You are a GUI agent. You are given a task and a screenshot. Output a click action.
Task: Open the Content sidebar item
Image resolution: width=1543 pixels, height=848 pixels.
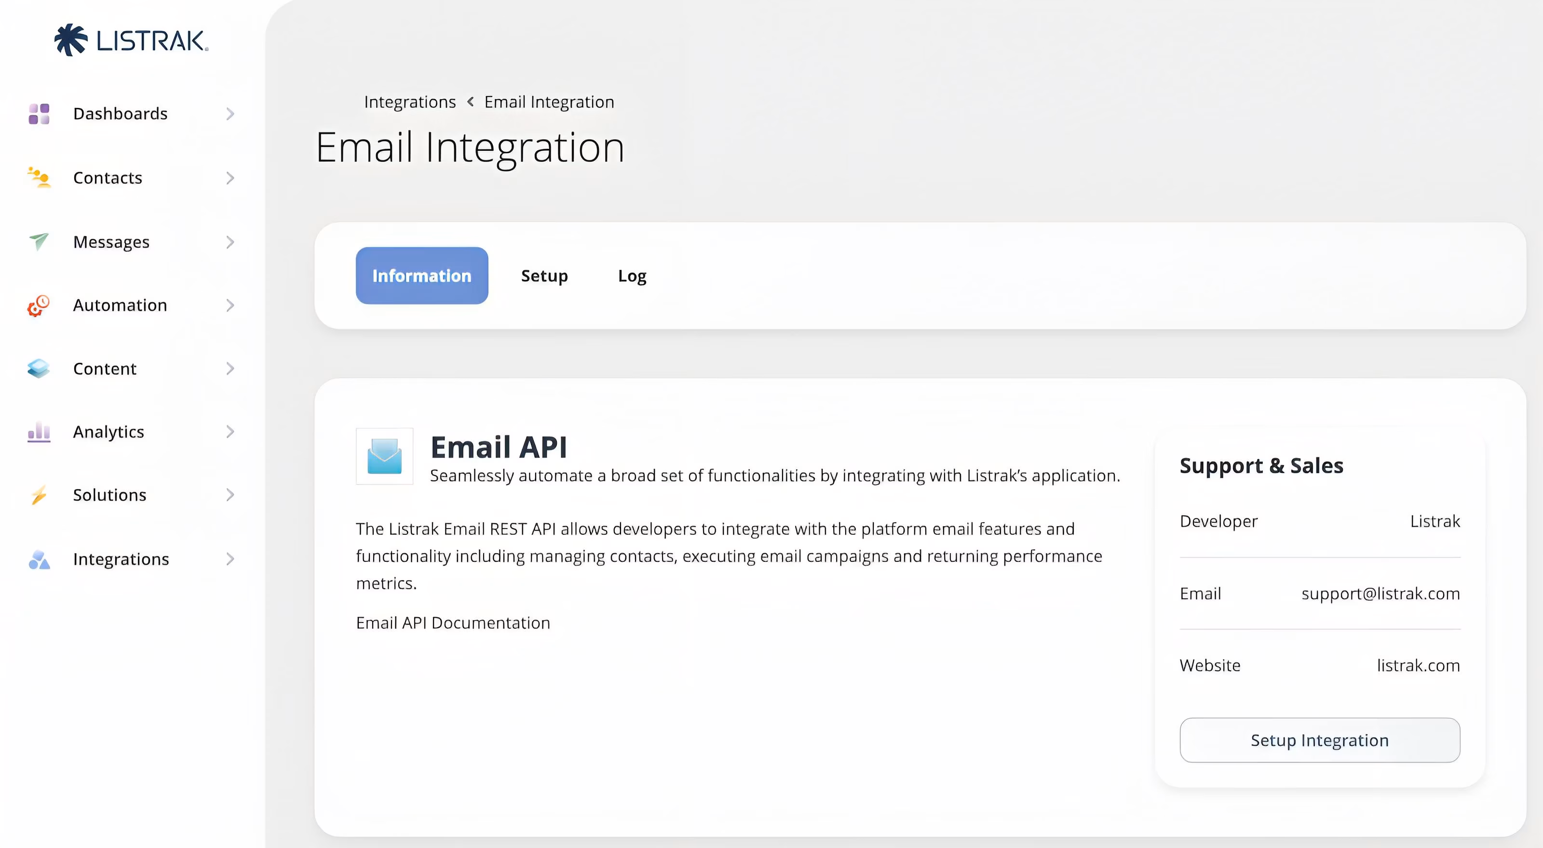click(132, 369)
